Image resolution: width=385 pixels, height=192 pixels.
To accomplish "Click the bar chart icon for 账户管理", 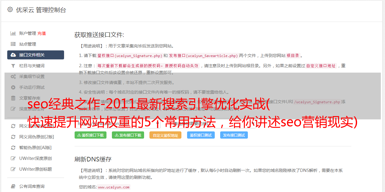I will (x=13, y=33).
